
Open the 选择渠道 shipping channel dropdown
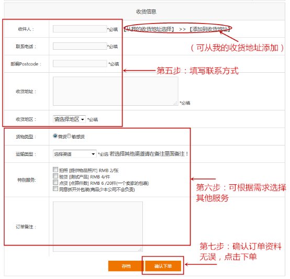click(75, 154)
